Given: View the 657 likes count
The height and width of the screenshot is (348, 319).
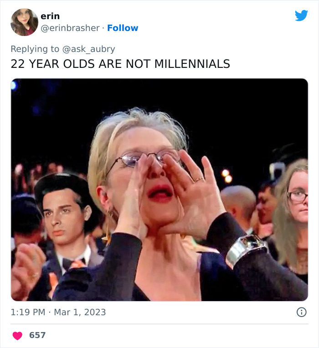Looking at the screenshot, I should 37,335.
